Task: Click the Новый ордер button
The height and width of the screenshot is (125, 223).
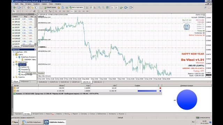Action: pos(50,7)
